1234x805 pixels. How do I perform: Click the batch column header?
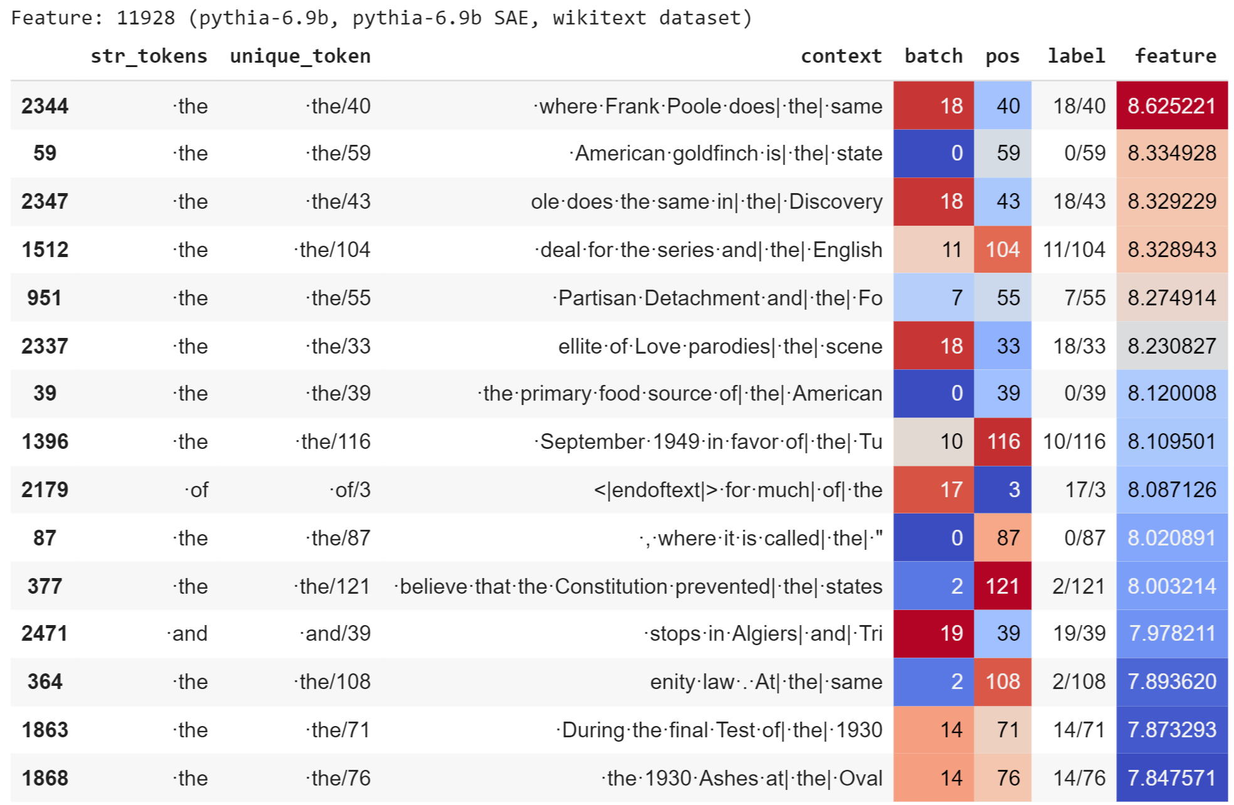point(933,56)
